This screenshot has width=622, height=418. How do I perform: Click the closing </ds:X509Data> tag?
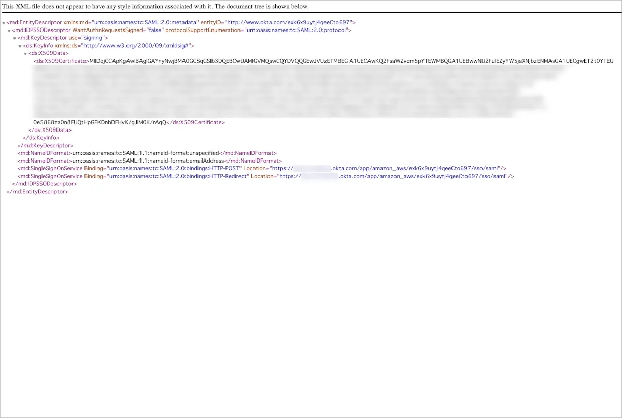(x=50, y=130)
